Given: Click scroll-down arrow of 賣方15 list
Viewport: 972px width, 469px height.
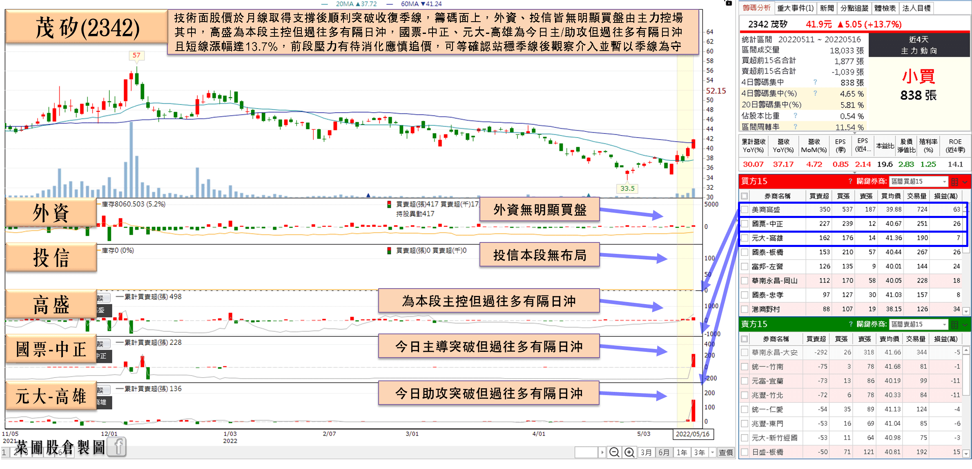Looking at the screenshot, I should (966, 453).
